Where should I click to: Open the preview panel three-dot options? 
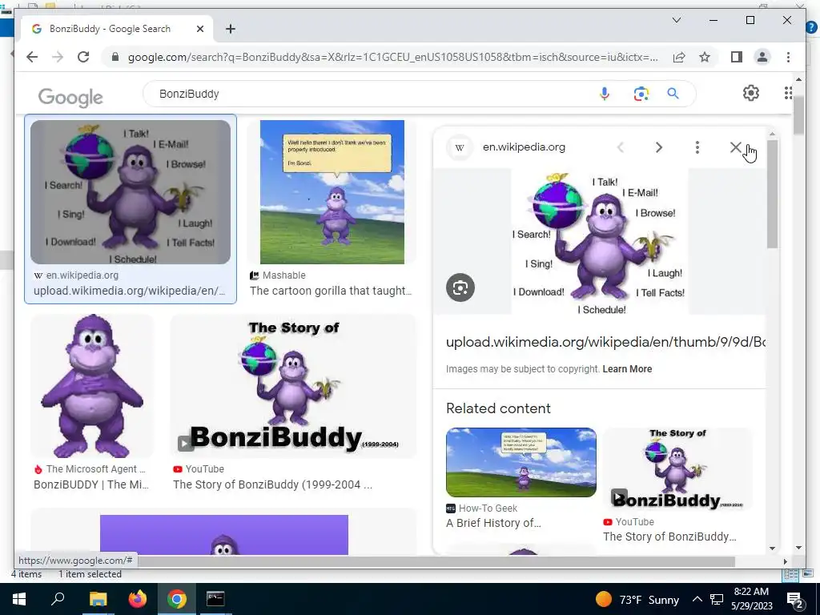tap(697, 147)
